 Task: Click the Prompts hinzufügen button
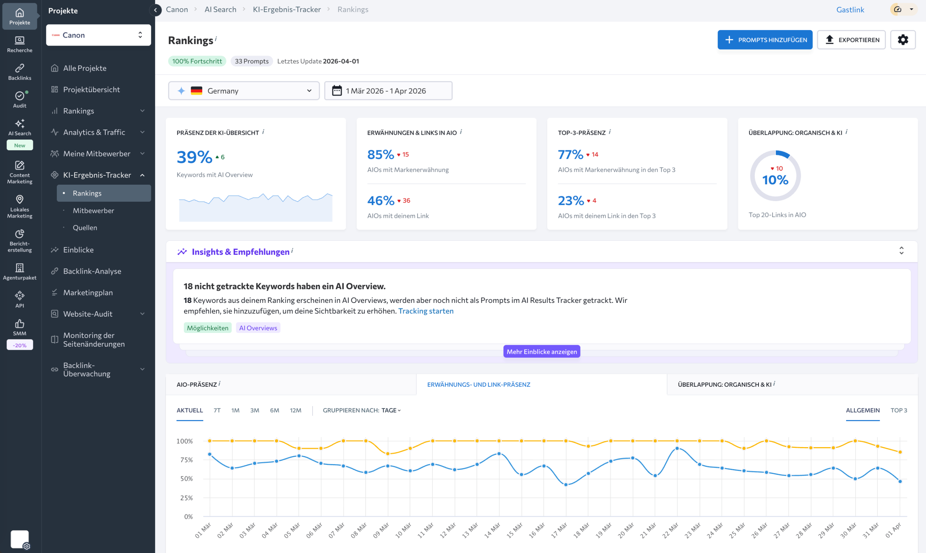point(765,39)
